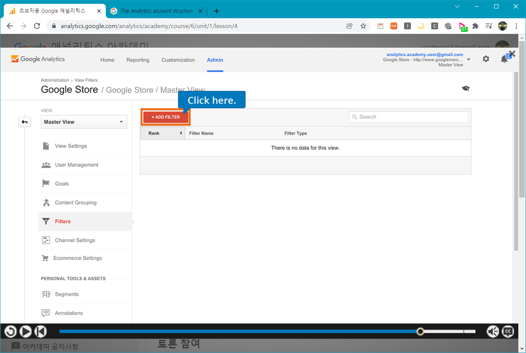Click the Annotations speech bubble icon
Viewport: 526px width, 353px height.
(46, 313)
